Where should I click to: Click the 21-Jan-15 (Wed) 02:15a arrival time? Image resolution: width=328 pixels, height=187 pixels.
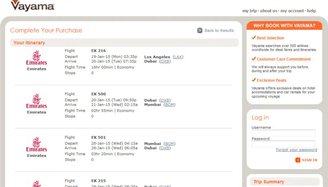pyautogui.click(x=114, y=105)
